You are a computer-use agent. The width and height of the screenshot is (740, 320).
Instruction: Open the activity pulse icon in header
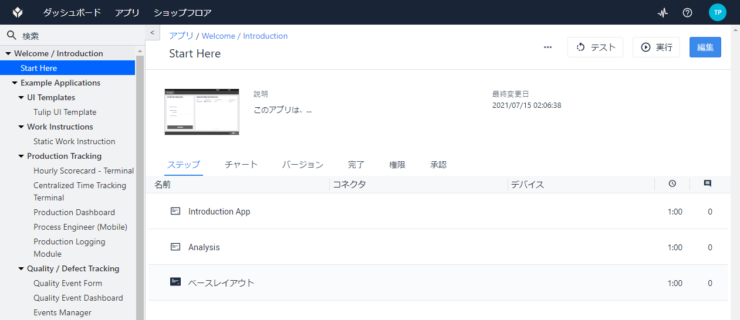point(663,12)
